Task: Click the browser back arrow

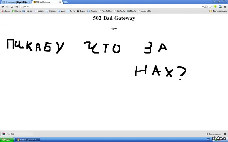Action: pos(3,6)
